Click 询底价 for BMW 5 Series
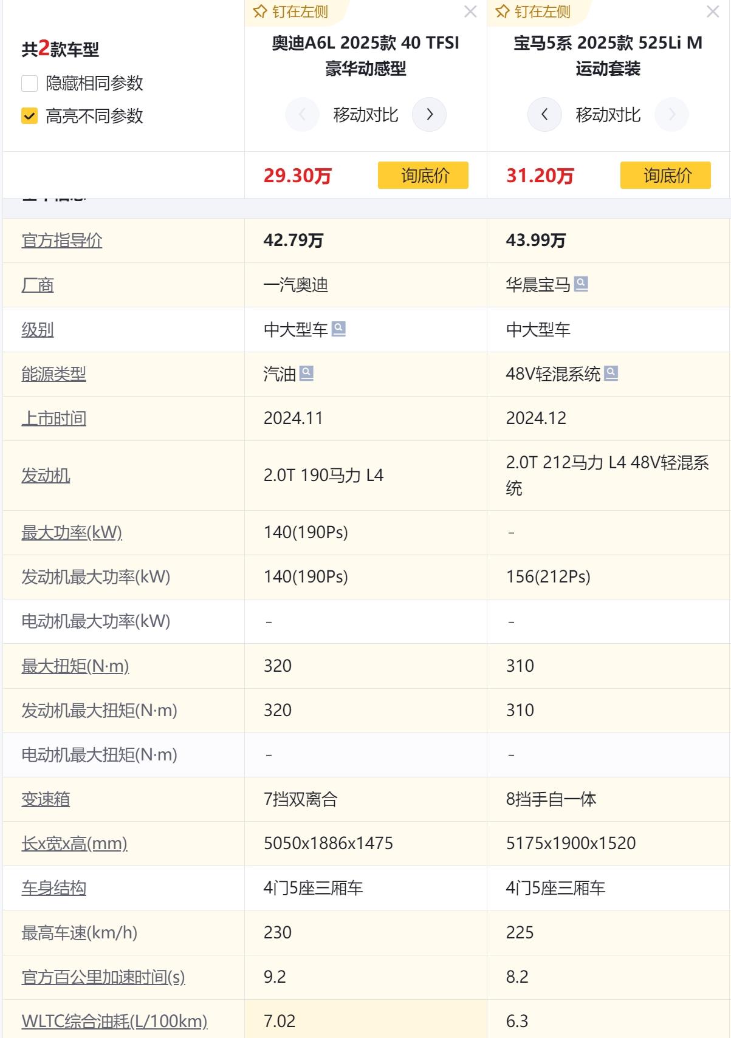 pos(665,176)
